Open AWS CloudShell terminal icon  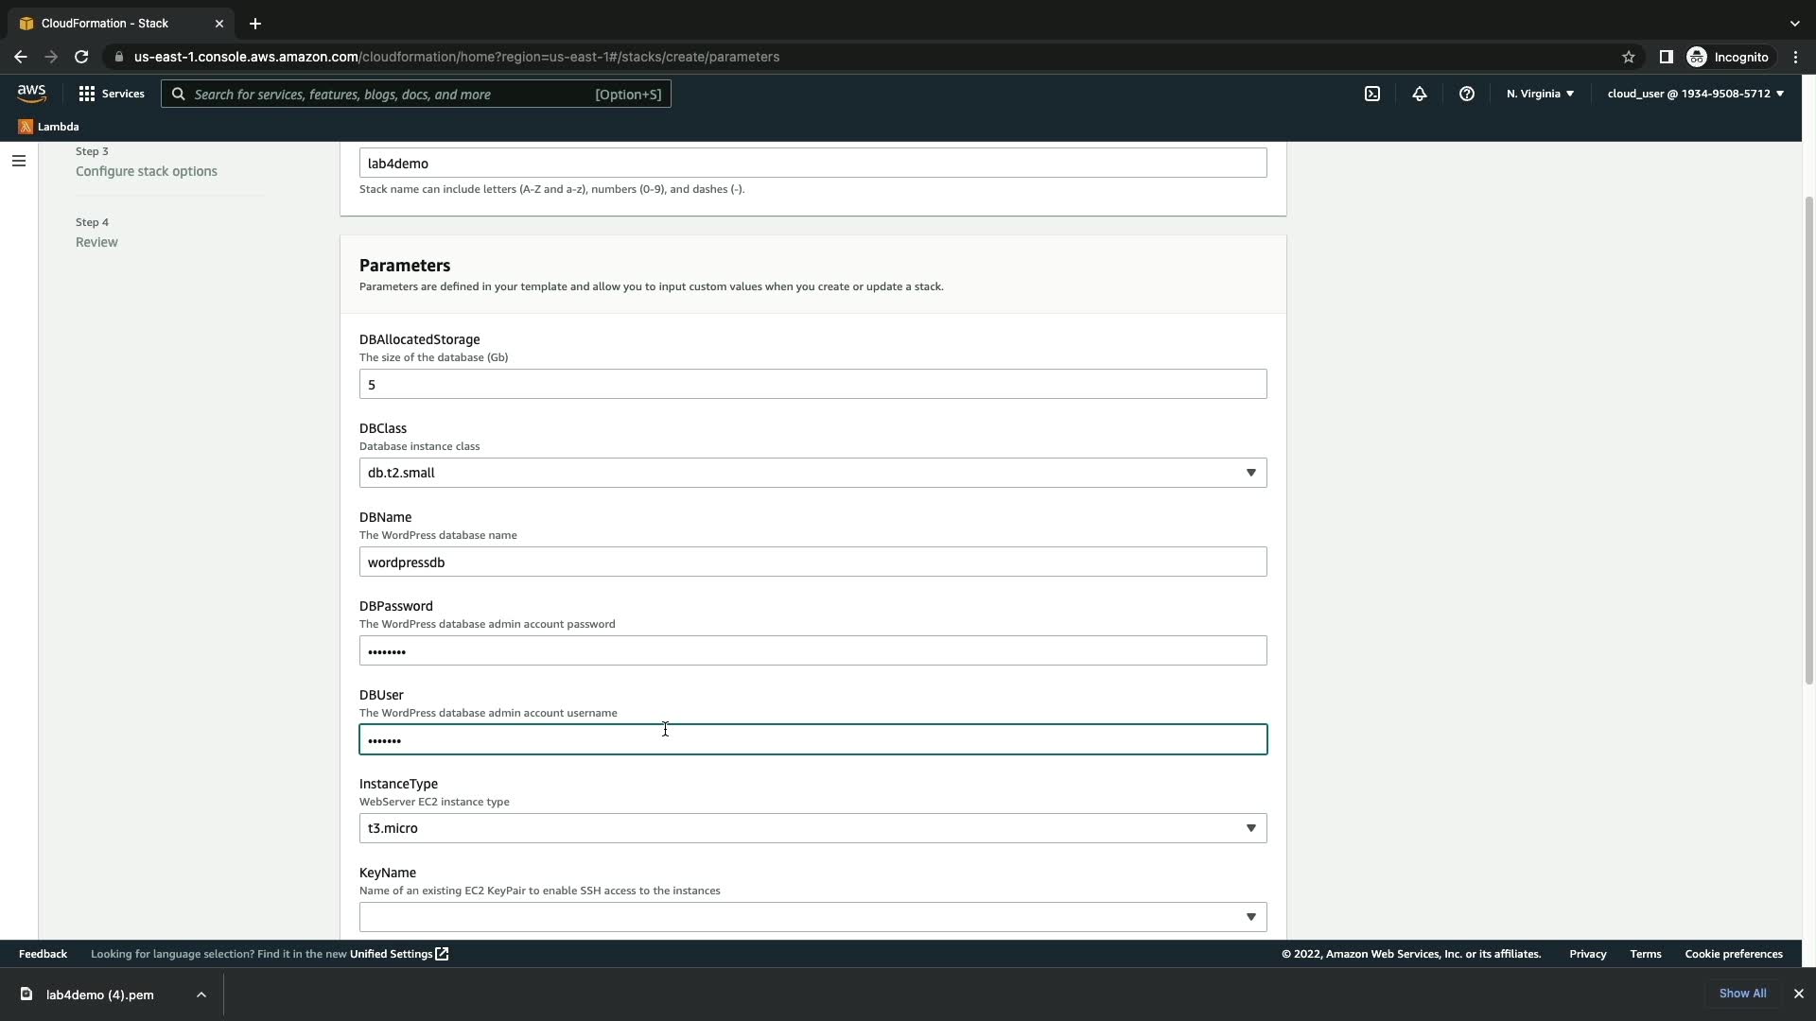[x=1371, y=94]
